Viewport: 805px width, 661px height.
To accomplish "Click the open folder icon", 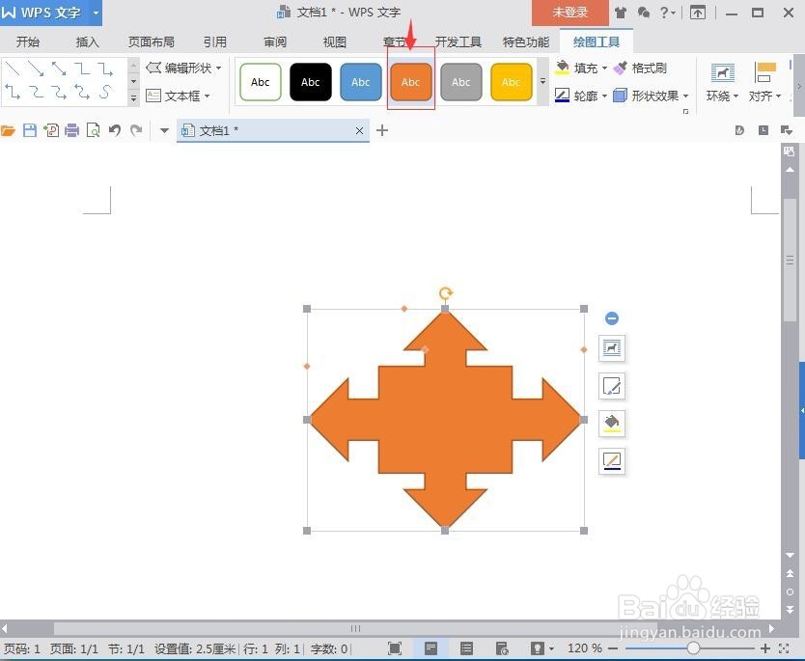I will 9,130.
